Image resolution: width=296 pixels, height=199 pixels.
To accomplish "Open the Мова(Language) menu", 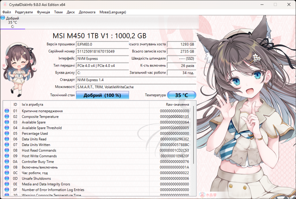I will [112, 12].
